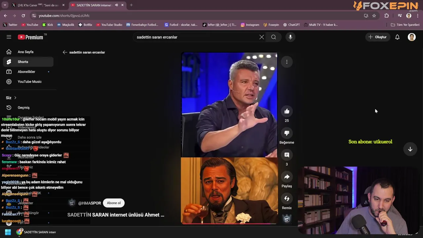Viewport: 423px width, 238px height.
Task: Open the YouTube guide hamburger menu
Action: point(9,37)
